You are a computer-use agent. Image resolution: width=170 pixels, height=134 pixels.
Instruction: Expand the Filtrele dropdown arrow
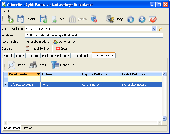pos(73,65)
